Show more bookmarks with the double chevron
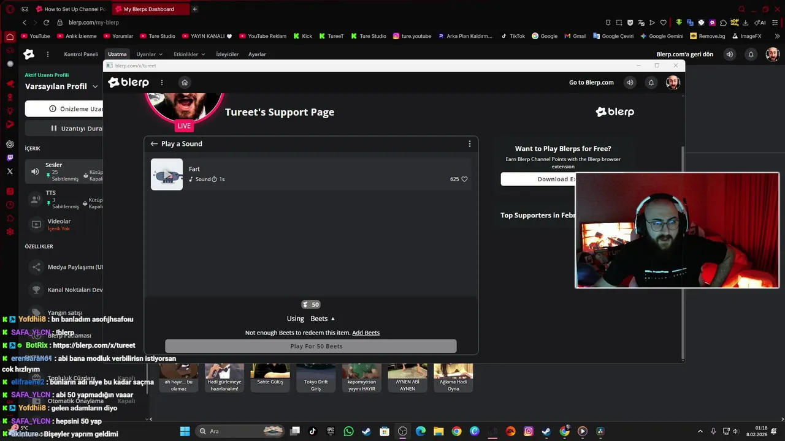 (777, 36)
